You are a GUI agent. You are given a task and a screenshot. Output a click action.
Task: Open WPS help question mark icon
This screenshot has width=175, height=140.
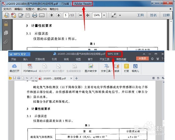(x=162, y=59)
